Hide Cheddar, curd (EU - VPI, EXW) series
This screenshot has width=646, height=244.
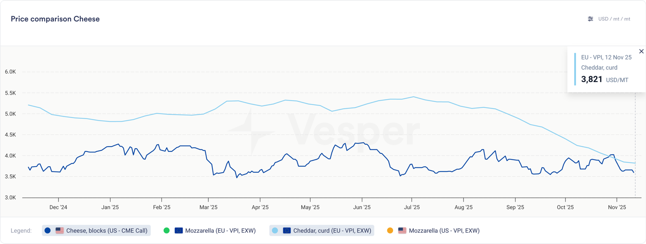click(x=332, y=231)
